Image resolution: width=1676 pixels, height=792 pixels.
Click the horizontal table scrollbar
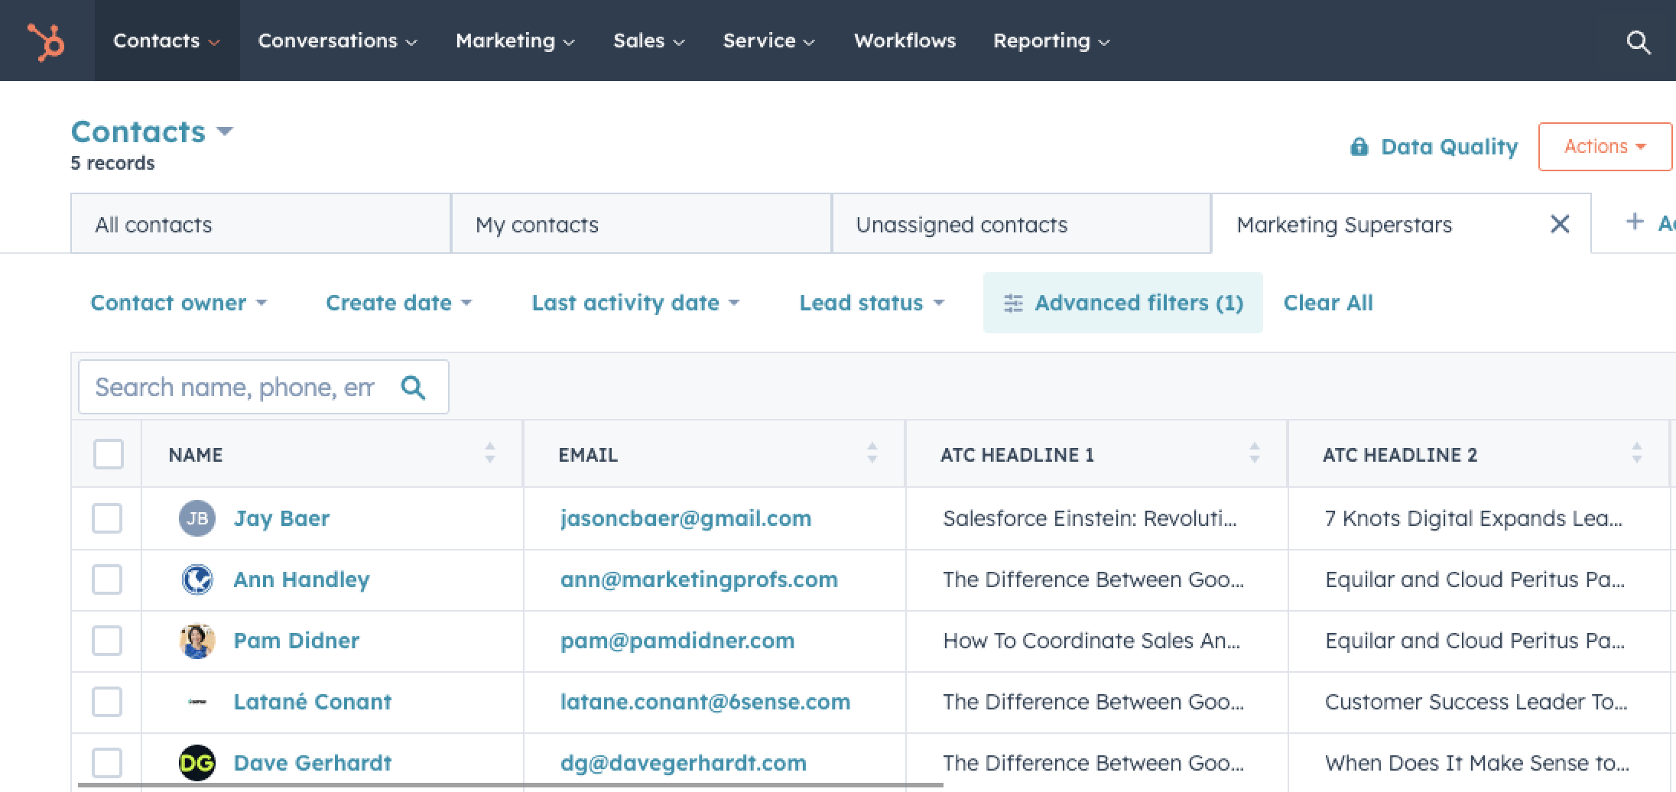510,785
